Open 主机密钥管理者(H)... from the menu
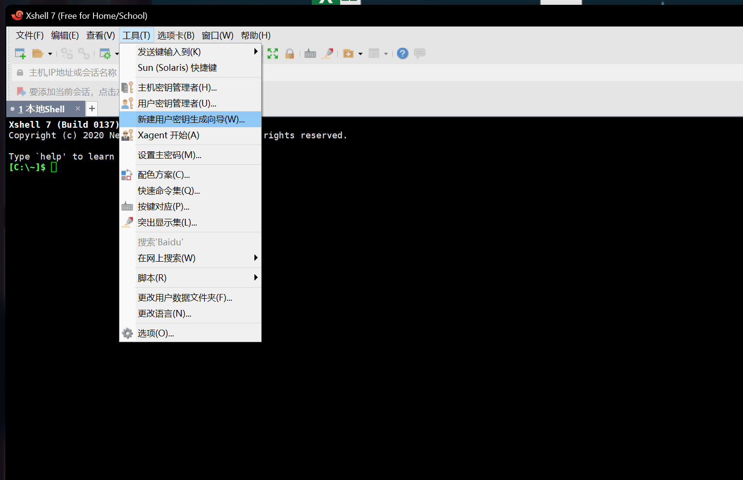 (190, 87)
